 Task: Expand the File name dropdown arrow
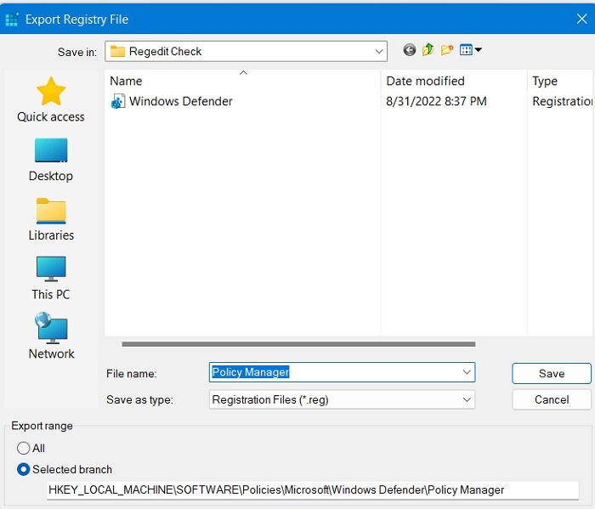coord(467,372)
